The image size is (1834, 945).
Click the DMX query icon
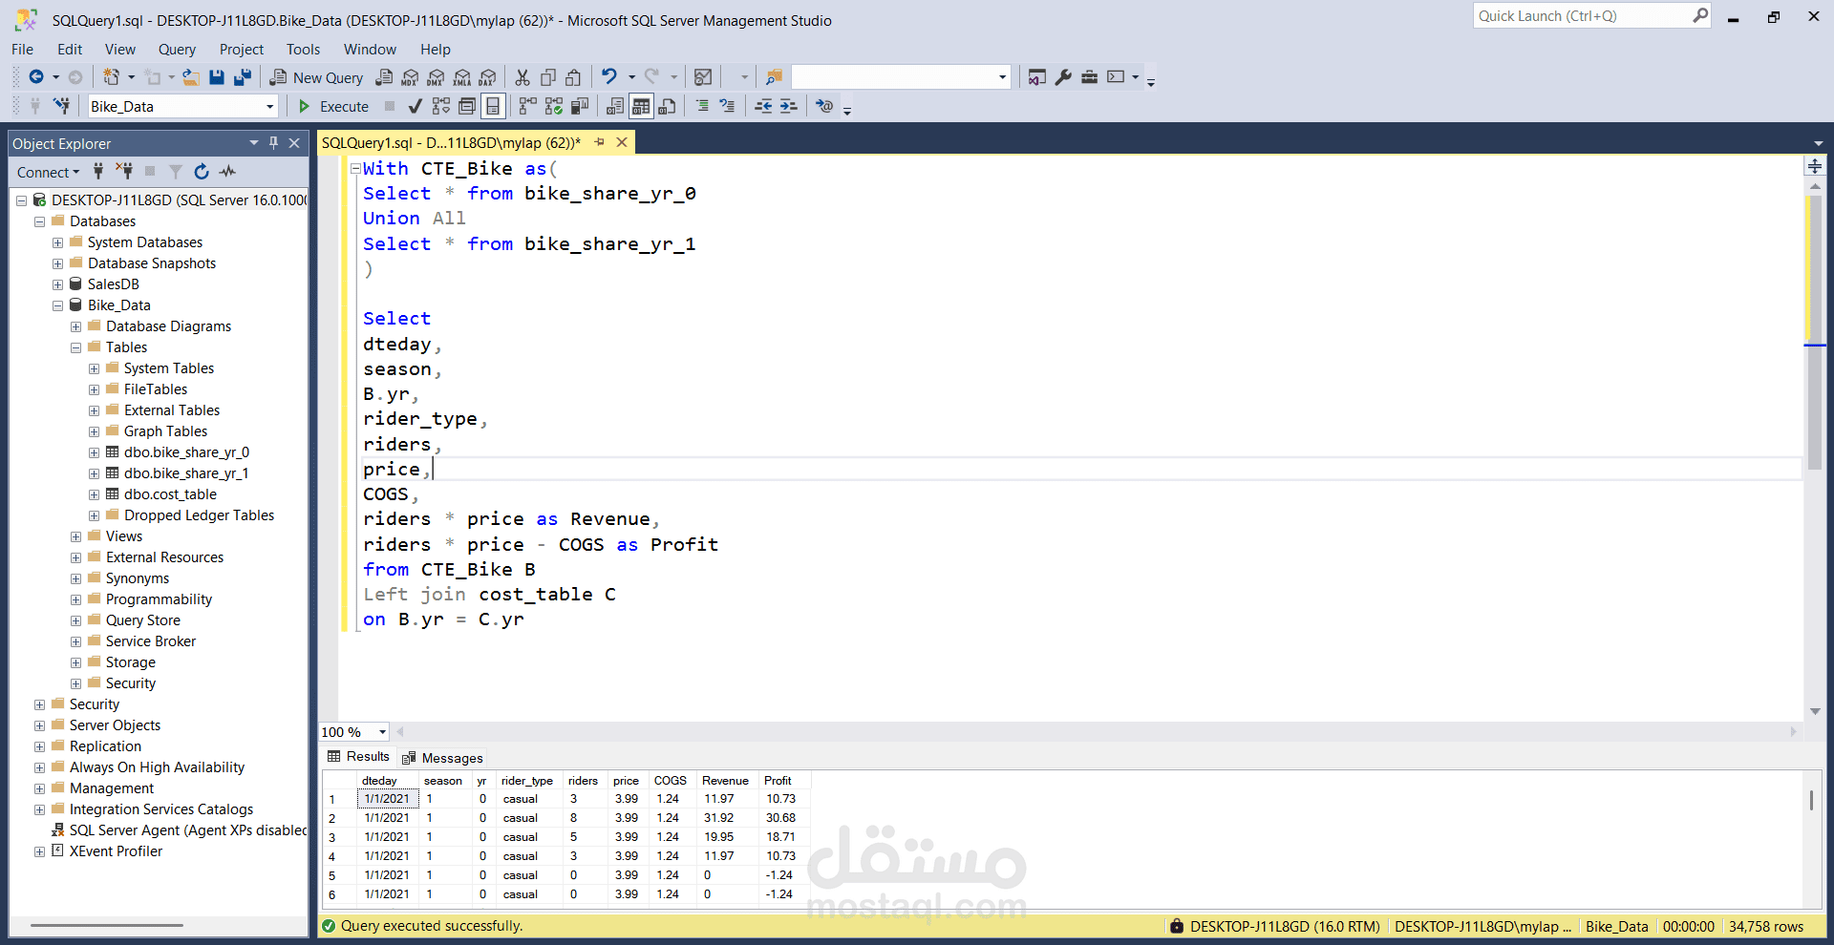point(436,77)
